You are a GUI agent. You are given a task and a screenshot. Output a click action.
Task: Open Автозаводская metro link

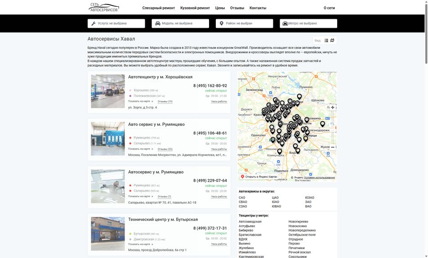tap(250, 222)
